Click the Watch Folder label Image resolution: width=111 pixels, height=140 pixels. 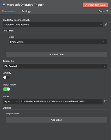coord(10,85)
